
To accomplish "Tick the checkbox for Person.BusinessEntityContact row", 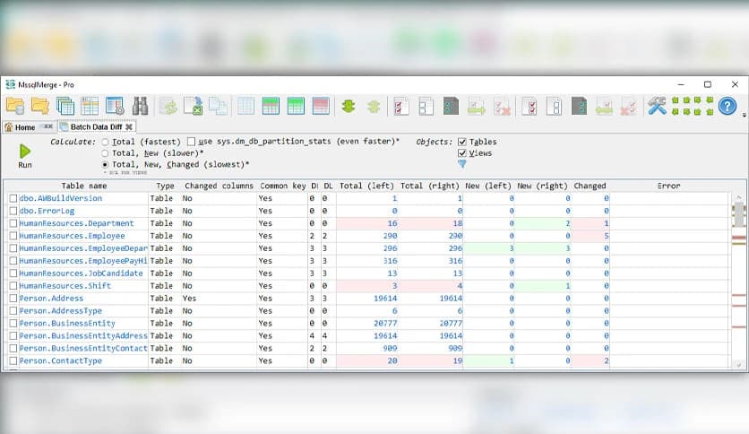I will [x=13, y=349].
